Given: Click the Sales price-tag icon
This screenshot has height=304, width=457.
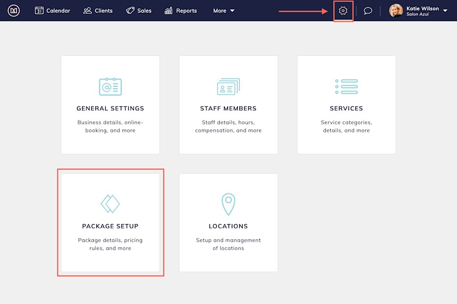Looking at the screenshot, I should pyautogui.click(x=129, y=10).
